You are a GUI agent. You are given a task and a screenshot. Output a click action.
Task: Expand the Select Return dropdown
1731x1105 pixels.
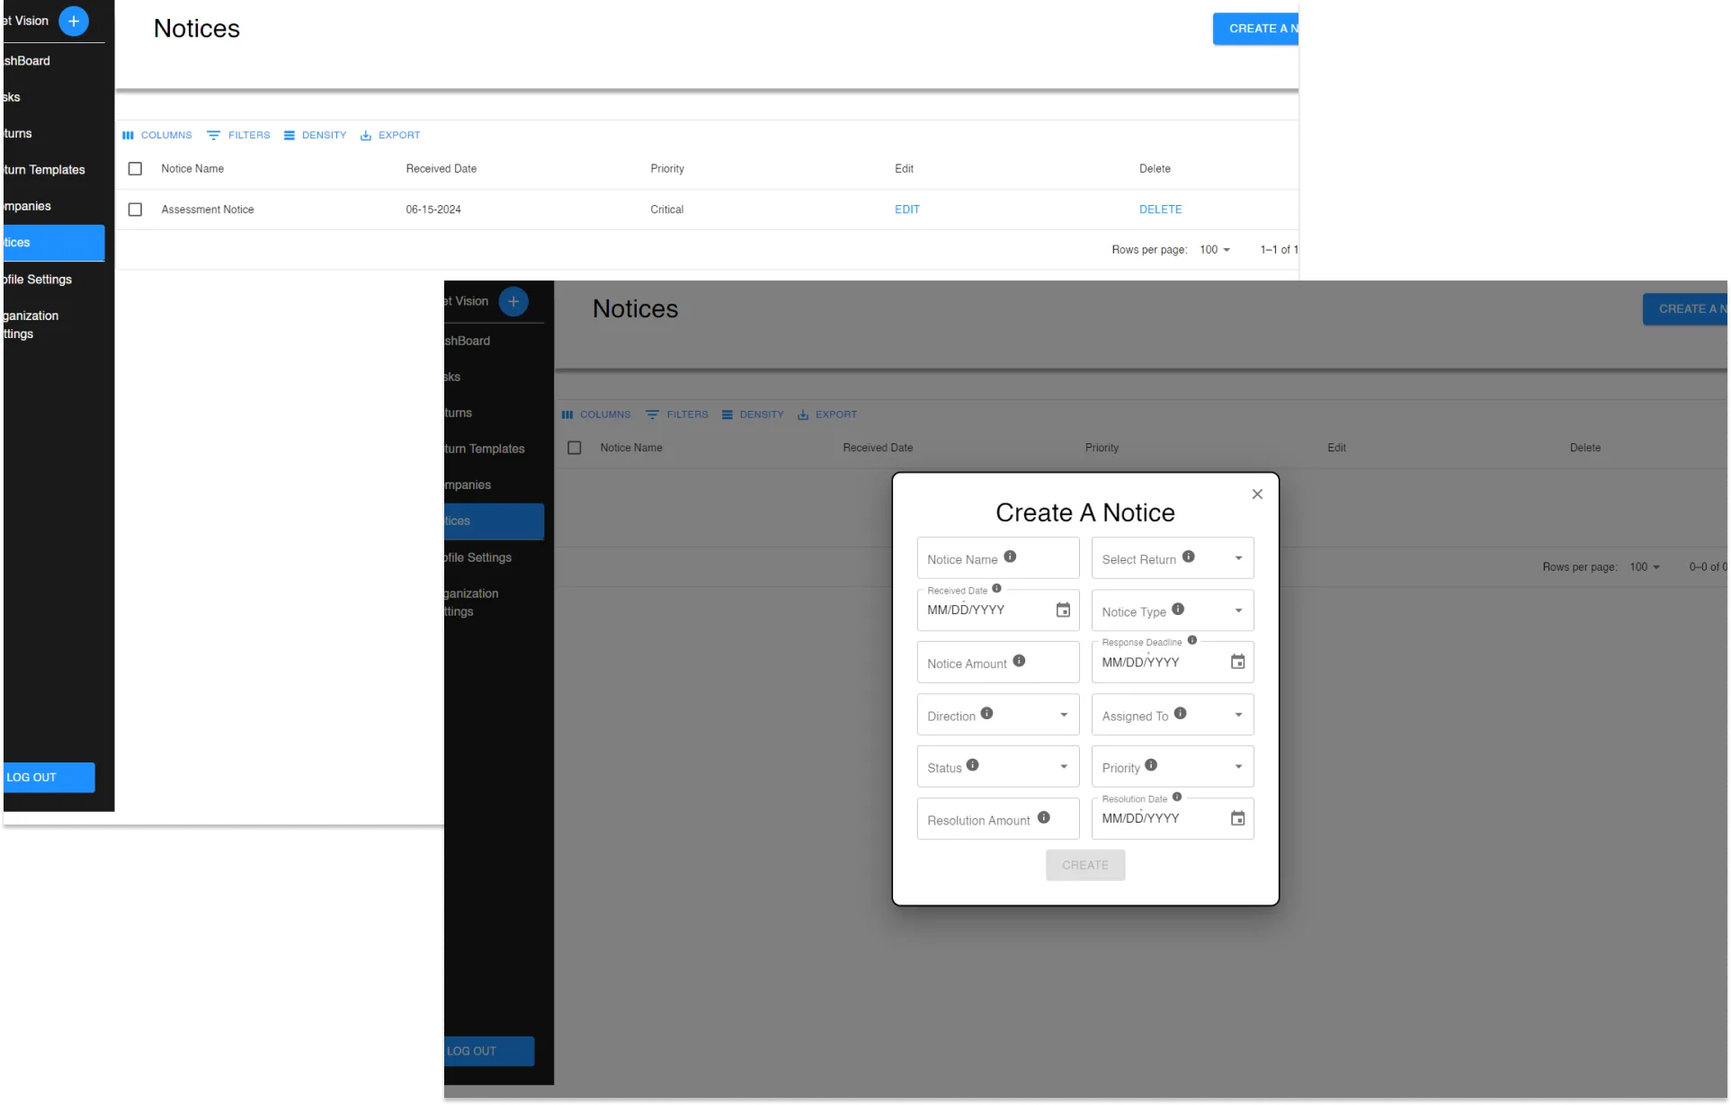pos(1238,558)
